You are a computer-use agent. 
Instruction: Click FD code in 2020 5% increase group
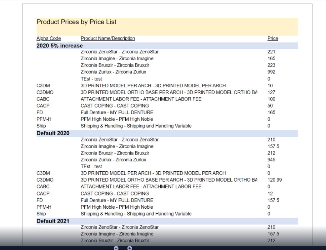(x=40, y=113)
